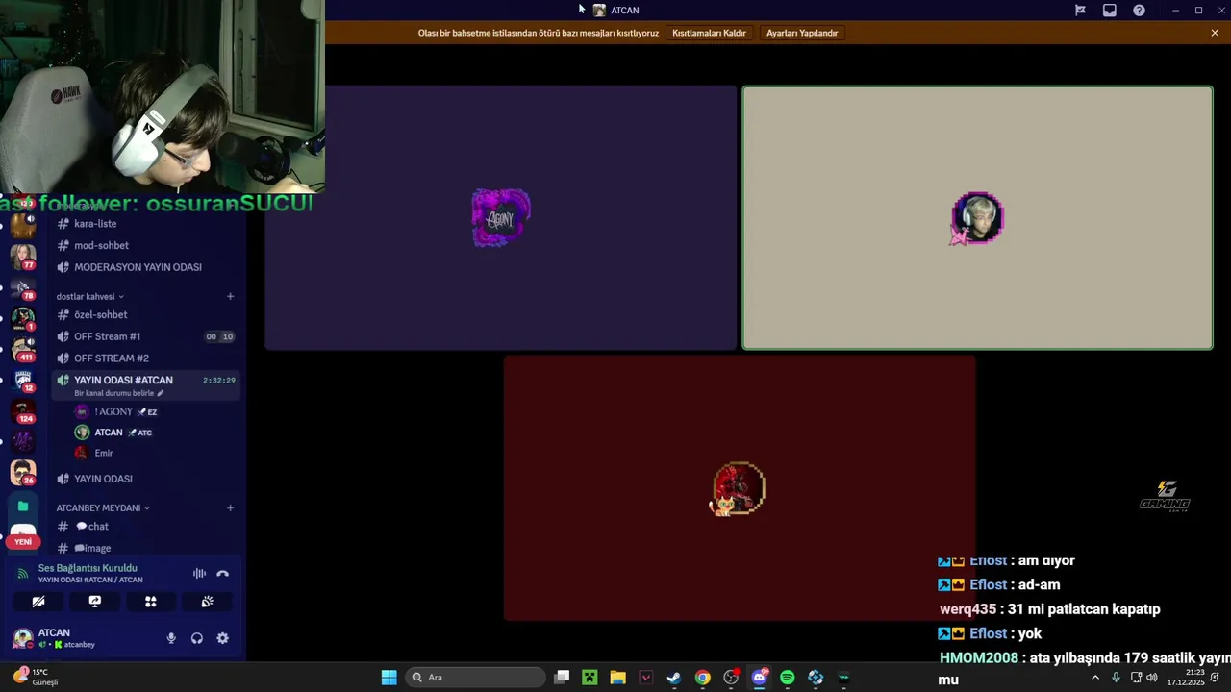Mute microphone in user panel
Image resolution: width=1231 pixels, height=692 pixels.
171,638
